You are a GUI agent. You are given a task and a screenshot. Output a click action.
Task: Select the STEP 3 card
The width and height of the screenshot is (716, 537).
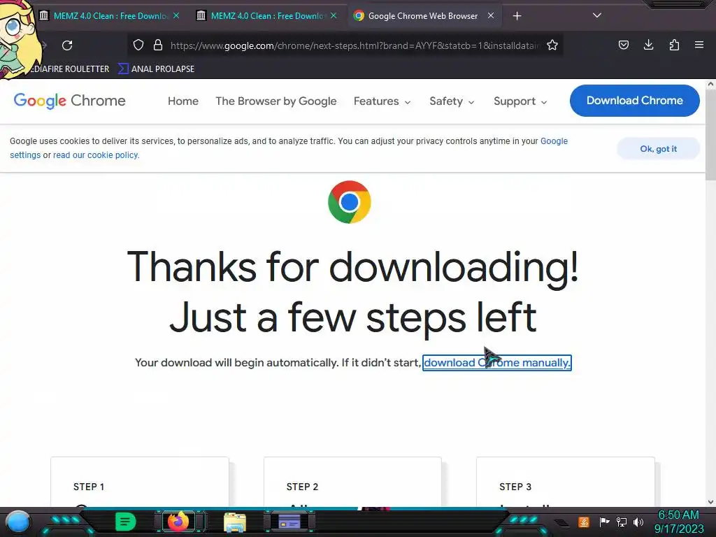(x=565, y=482)
